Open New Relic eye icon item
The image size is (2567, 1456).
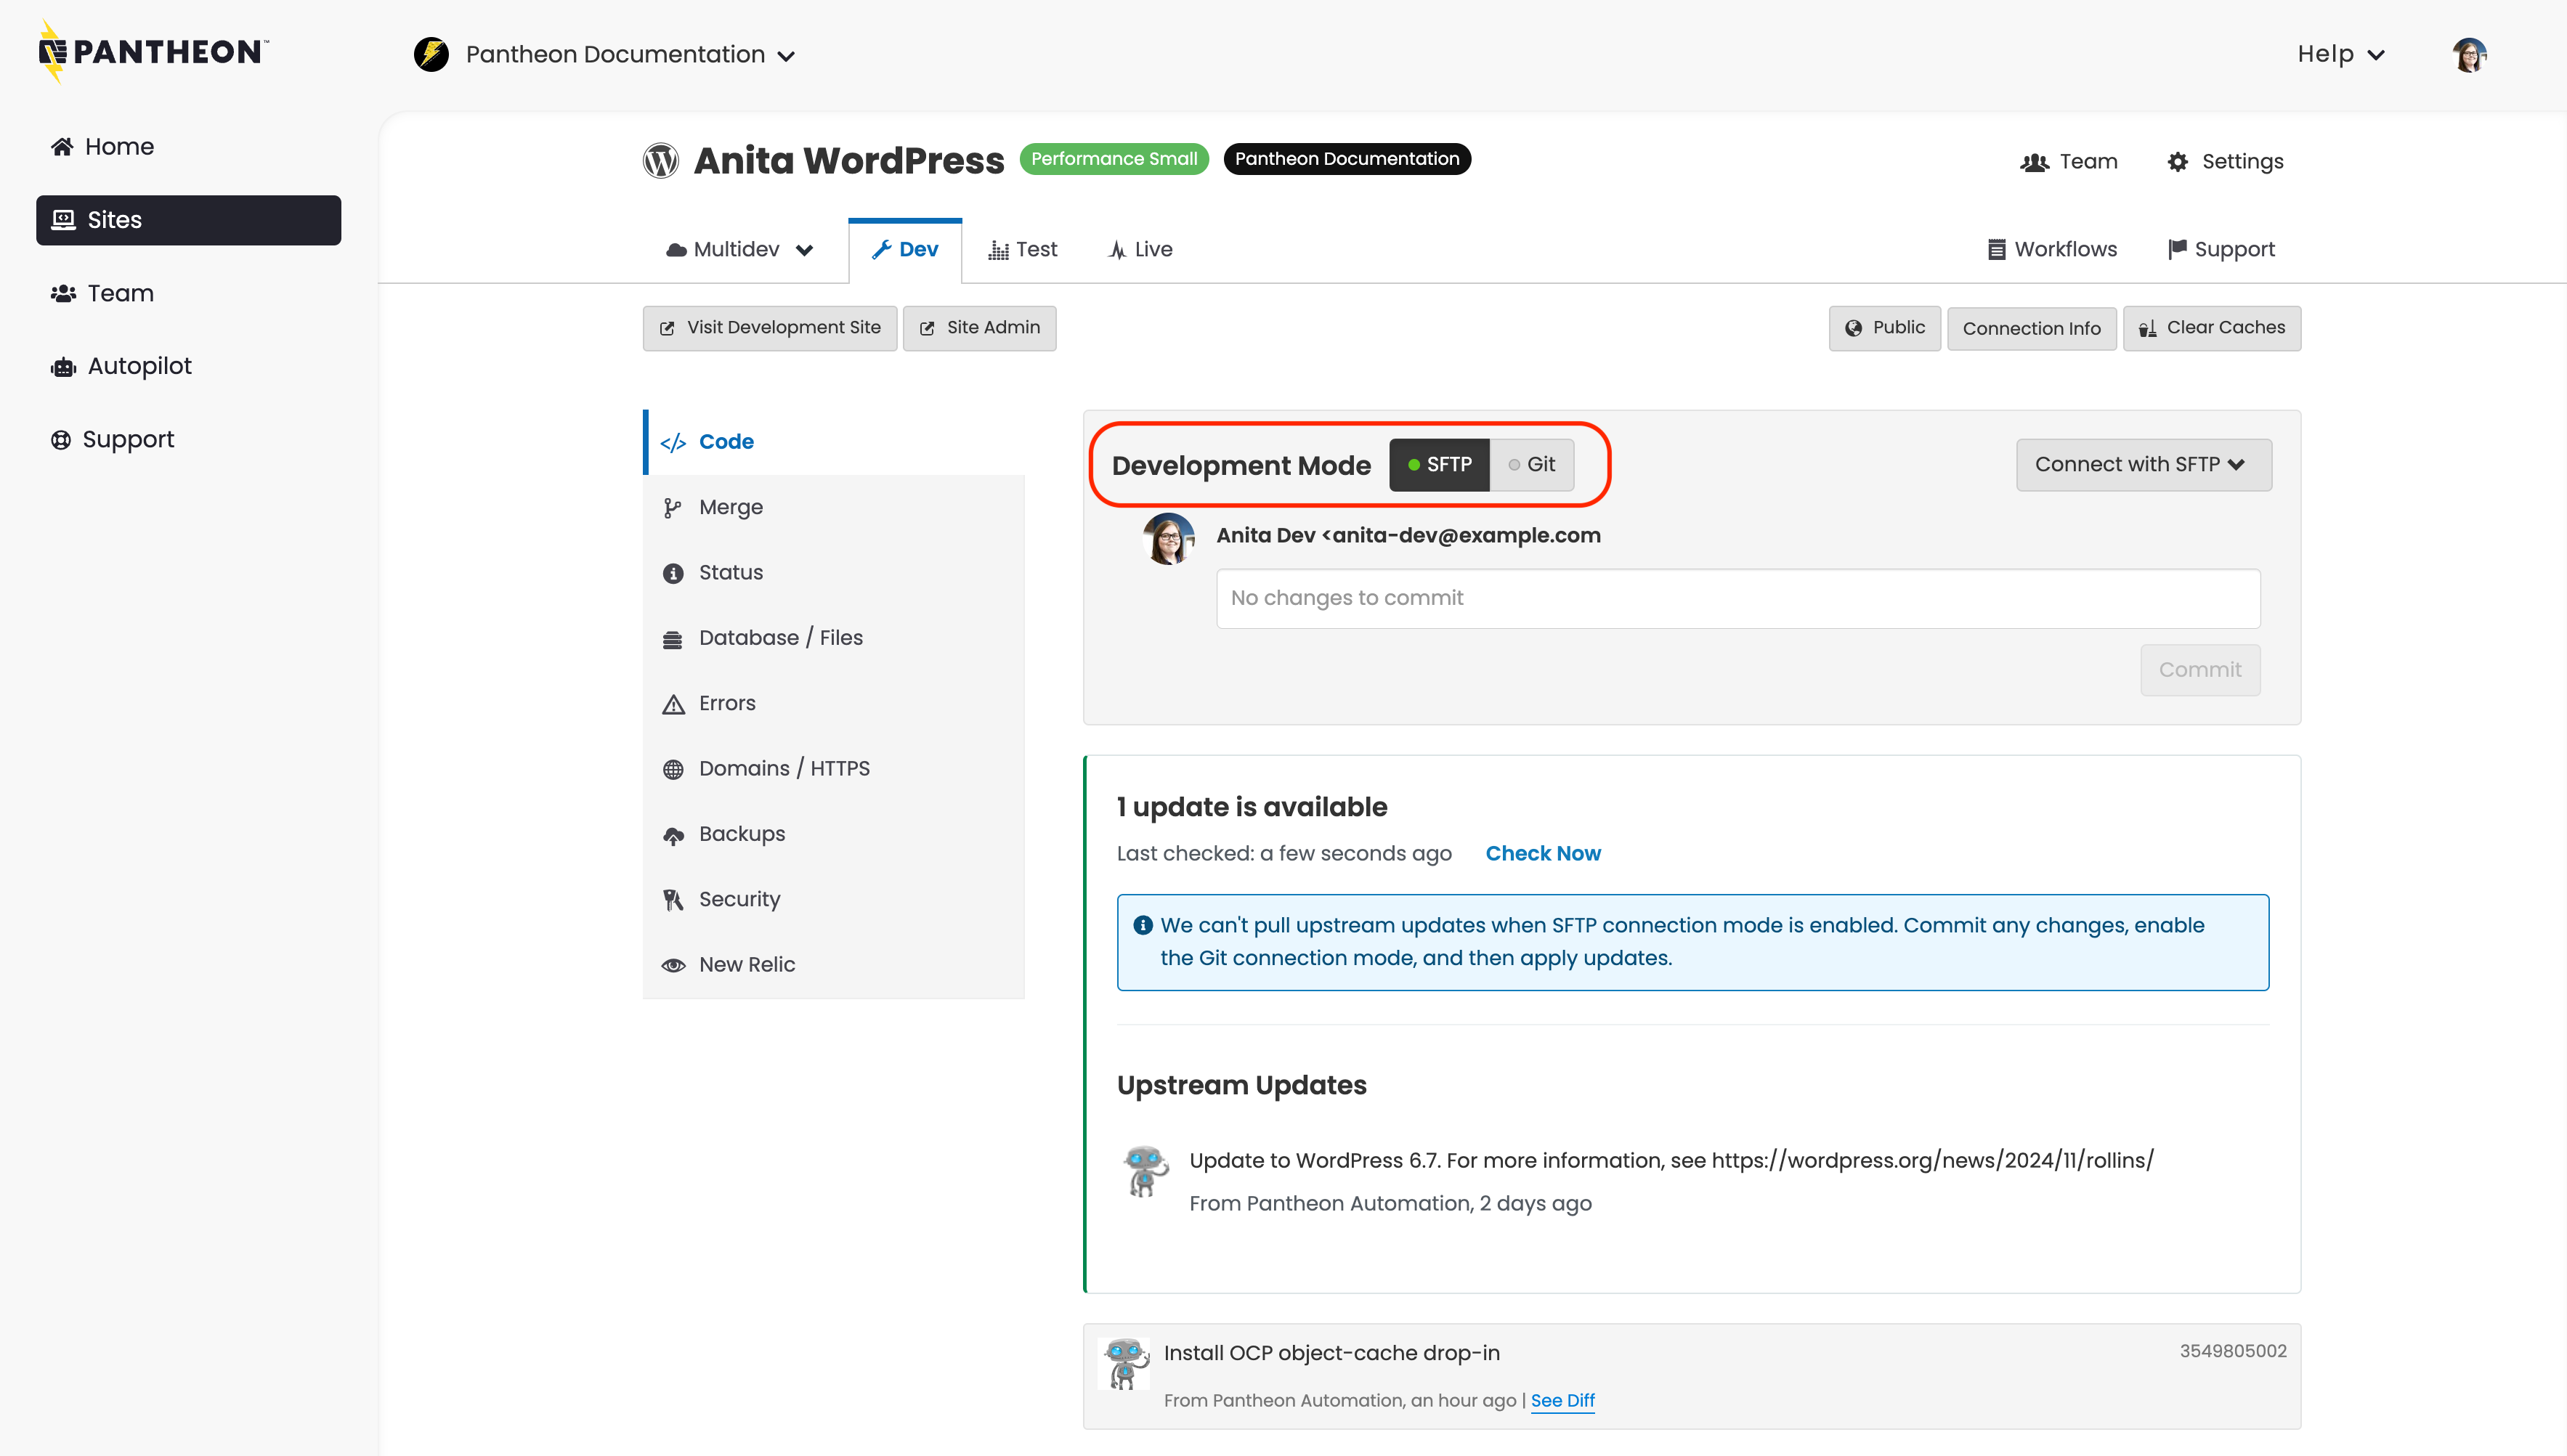(x=674, y=965)
